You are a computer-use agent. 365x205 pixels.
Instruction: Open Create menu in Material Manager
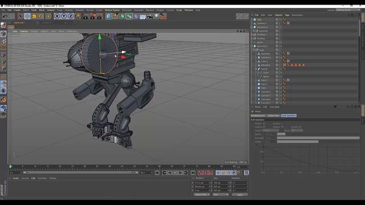[15, 178]
